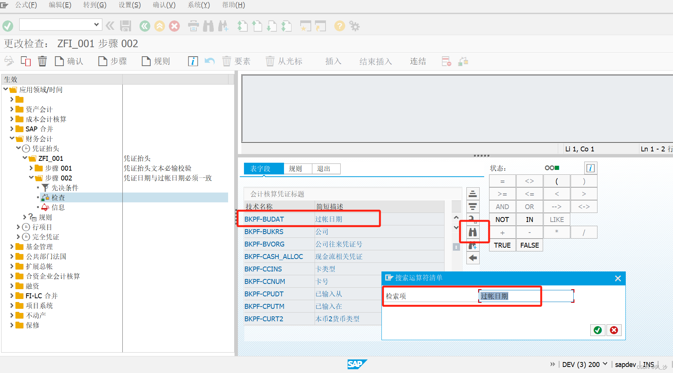Close the 搜索运算符清单 dialog
Screen dimensions: 673x373
click(618, 278)
